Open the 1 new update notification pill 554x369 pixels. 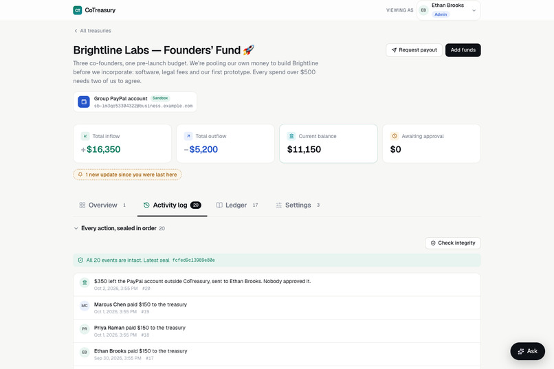coord(127,175)
